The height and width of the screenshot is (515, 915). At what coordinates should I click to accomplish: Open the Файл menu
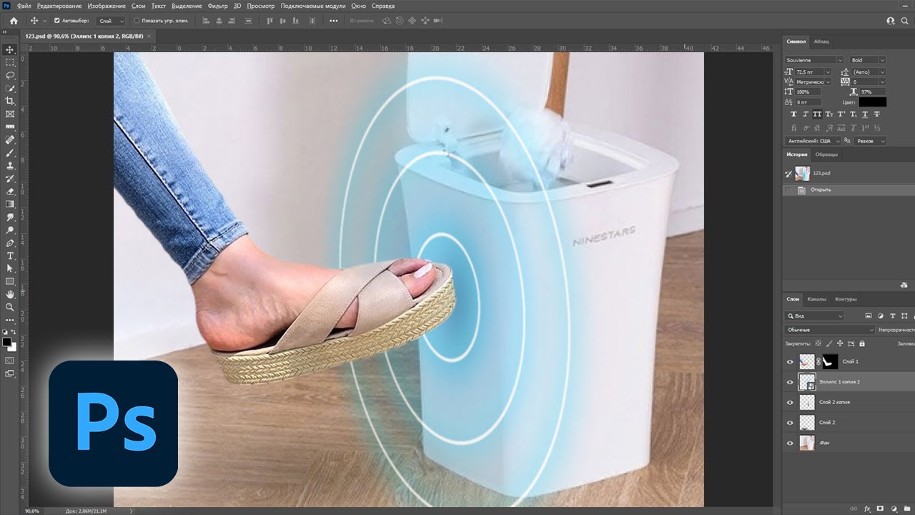[24, 6]
